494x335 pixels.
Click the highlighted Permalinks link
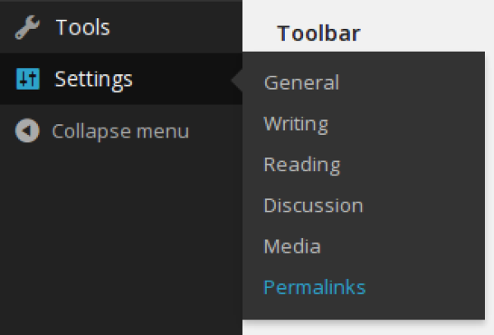[315, 287]
